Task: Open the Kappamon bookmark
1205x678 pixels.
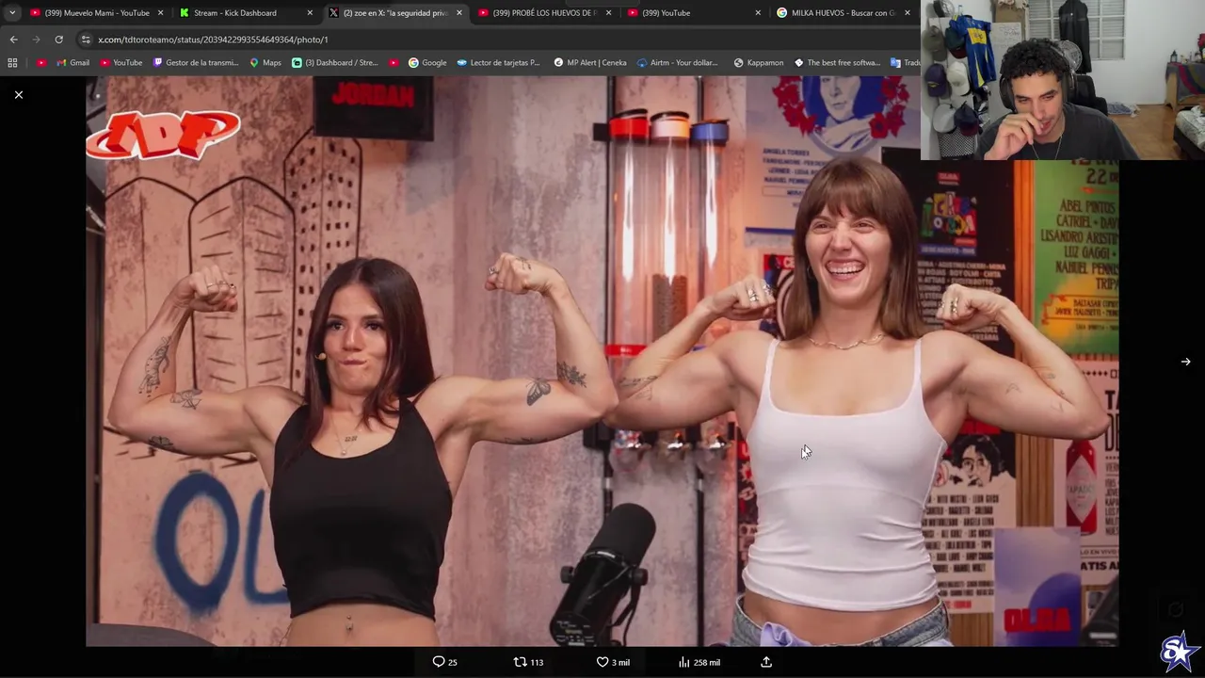Action: click(x=759, y=63)
